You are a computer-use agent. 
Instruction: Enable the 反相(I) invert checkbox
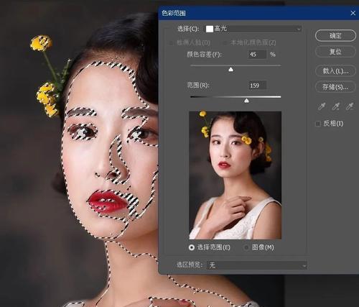(x=318, y=124)
